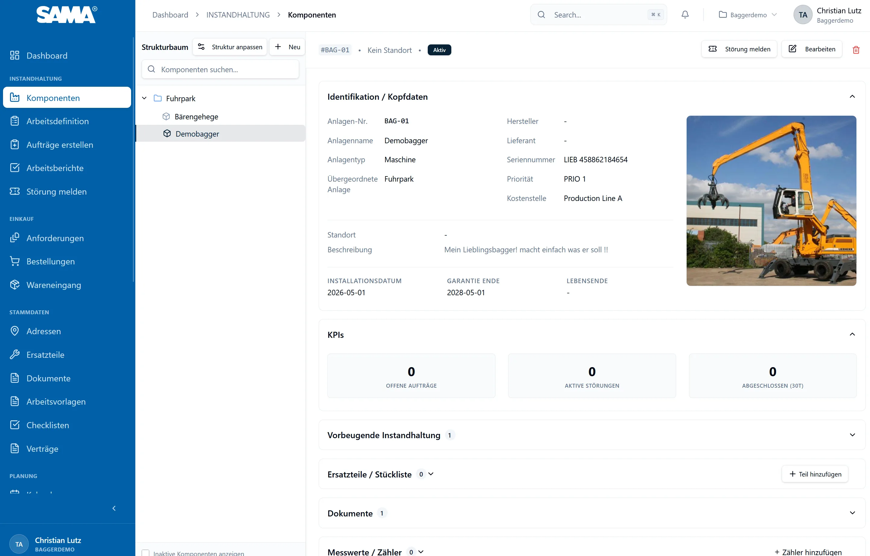The height and width of the screenshot is (556, 870).
Task: Expand Vorbeugende Instandhaltung section
Action: click(x=852, y=435)
